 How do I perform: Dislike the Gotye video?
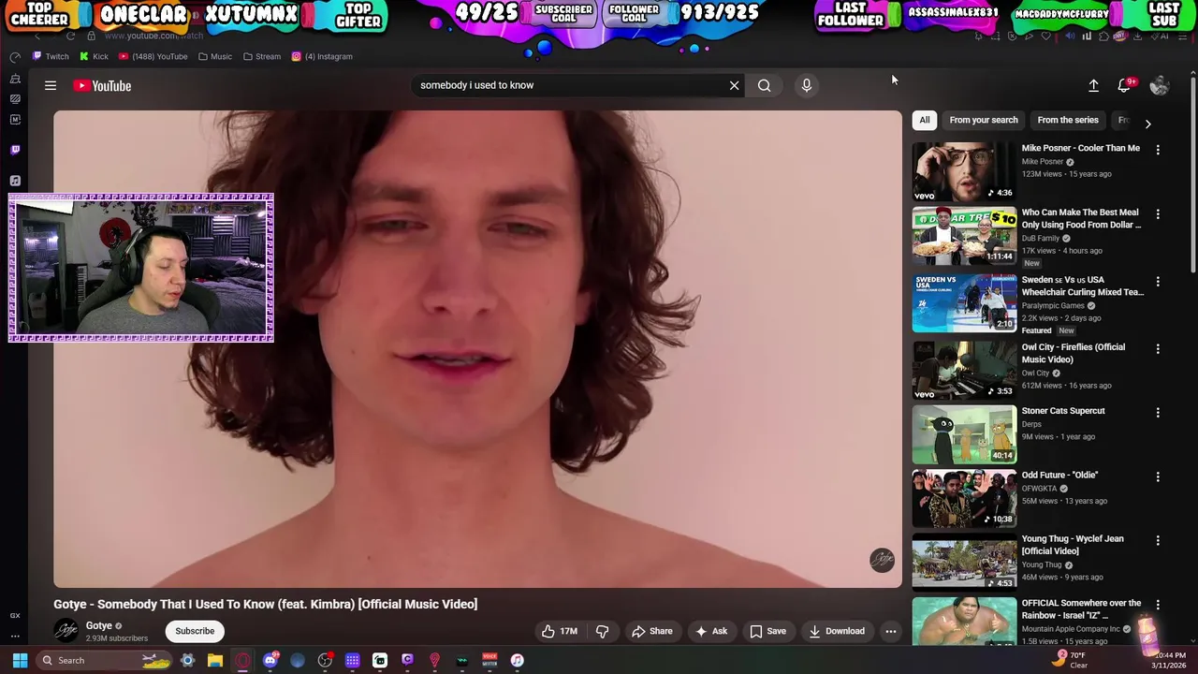(603, 631)
